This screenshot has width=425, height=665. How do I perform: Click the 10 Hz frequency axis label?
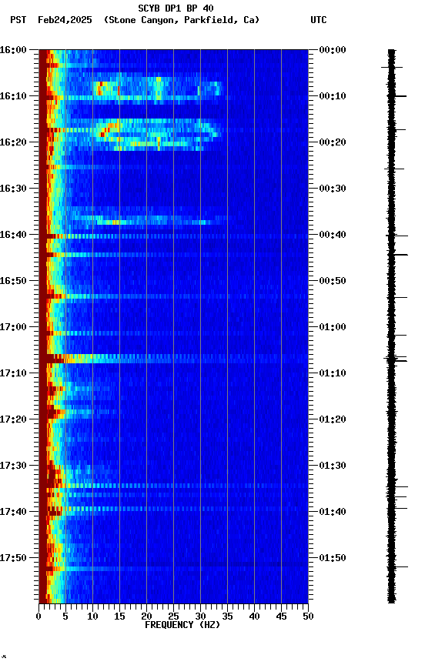point(92,617)
